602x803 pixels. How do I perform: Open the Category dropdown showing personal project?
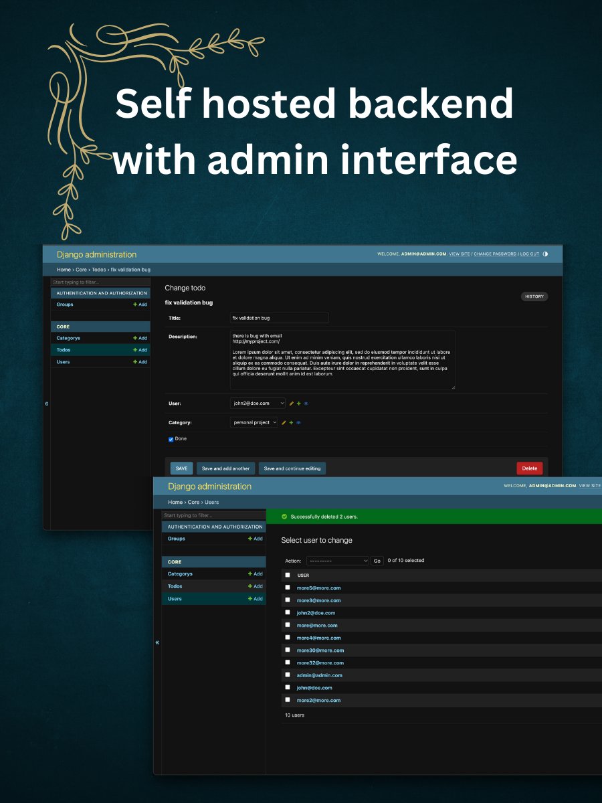pyautogui.click(x=254, y=422)
